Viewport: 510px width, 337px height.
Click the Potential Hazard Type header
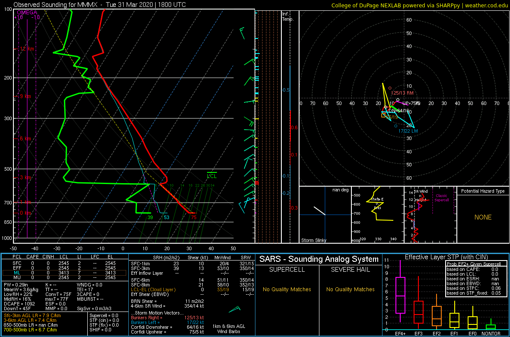[482, 191]
